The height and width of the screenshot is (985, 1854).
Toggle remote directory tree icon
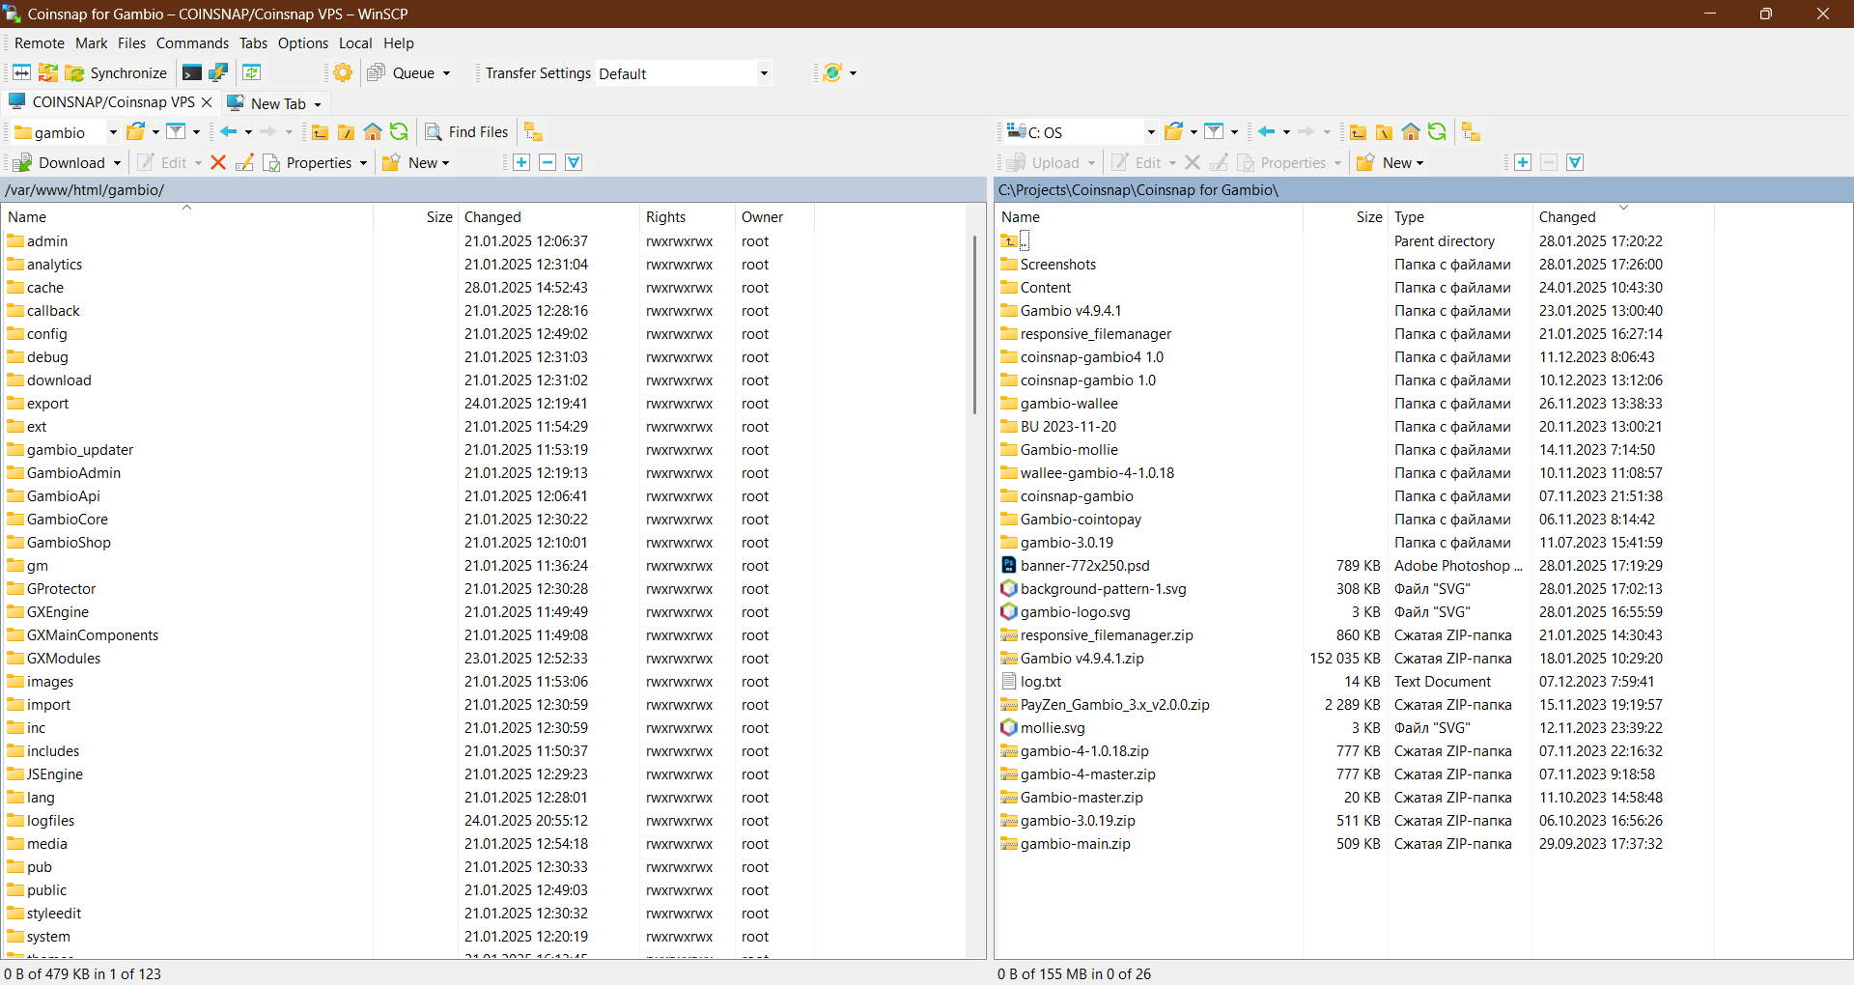[x=533, y=132]
